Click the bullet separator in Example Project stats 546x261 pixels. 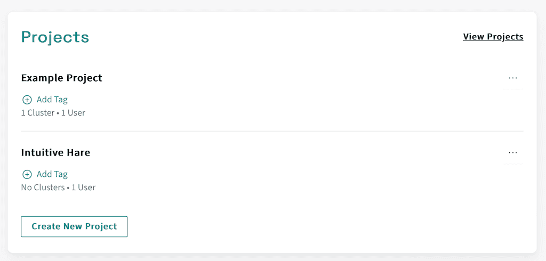(x=58, y=113)
